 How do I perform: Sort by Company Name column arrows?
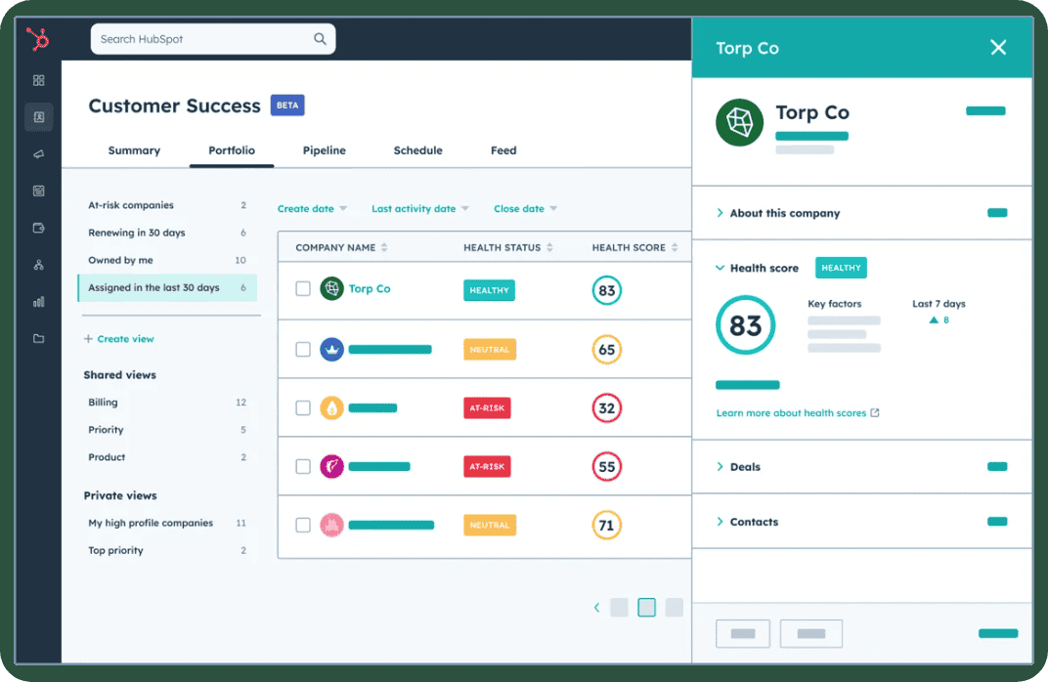(x=384, y=247)
